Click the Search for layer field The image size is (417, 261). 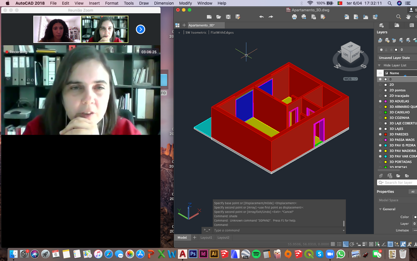point(397,183)
